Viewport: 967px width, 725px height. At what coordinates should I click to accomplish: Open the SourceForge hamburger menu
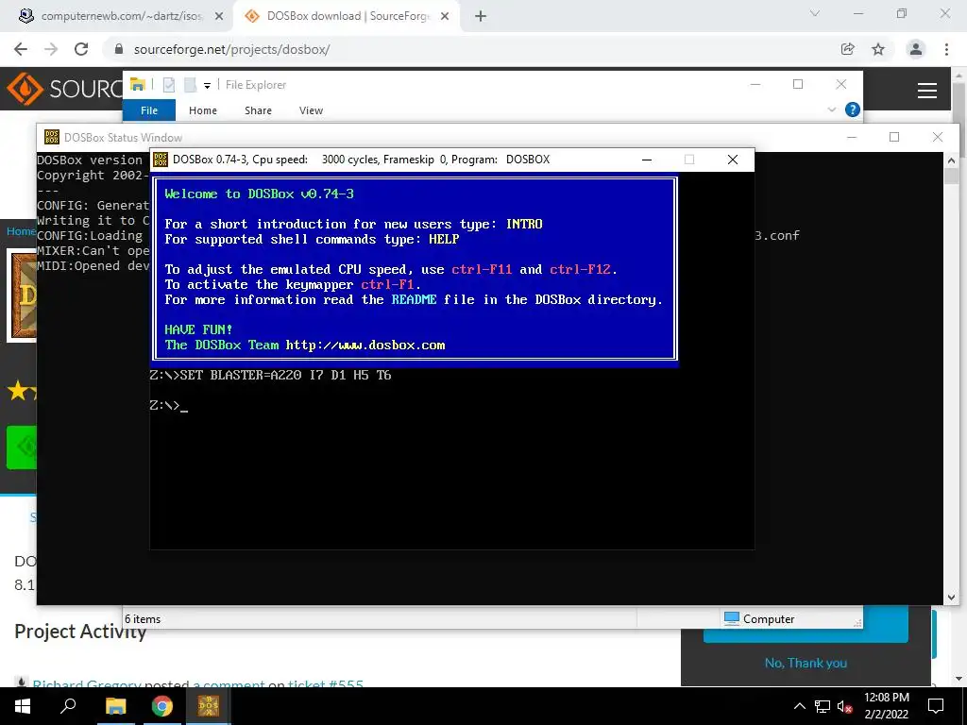(927, 91)
